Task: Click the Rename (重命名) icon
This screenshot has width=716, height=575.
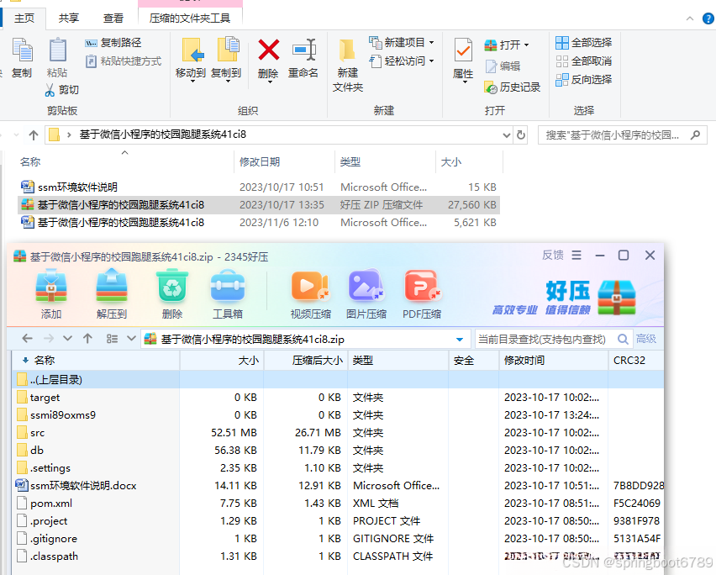Action: tap(303, 50)
